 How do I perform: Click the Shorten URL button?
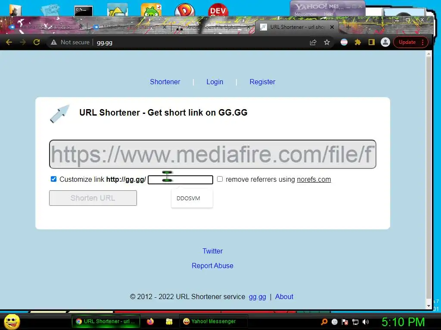93,198
